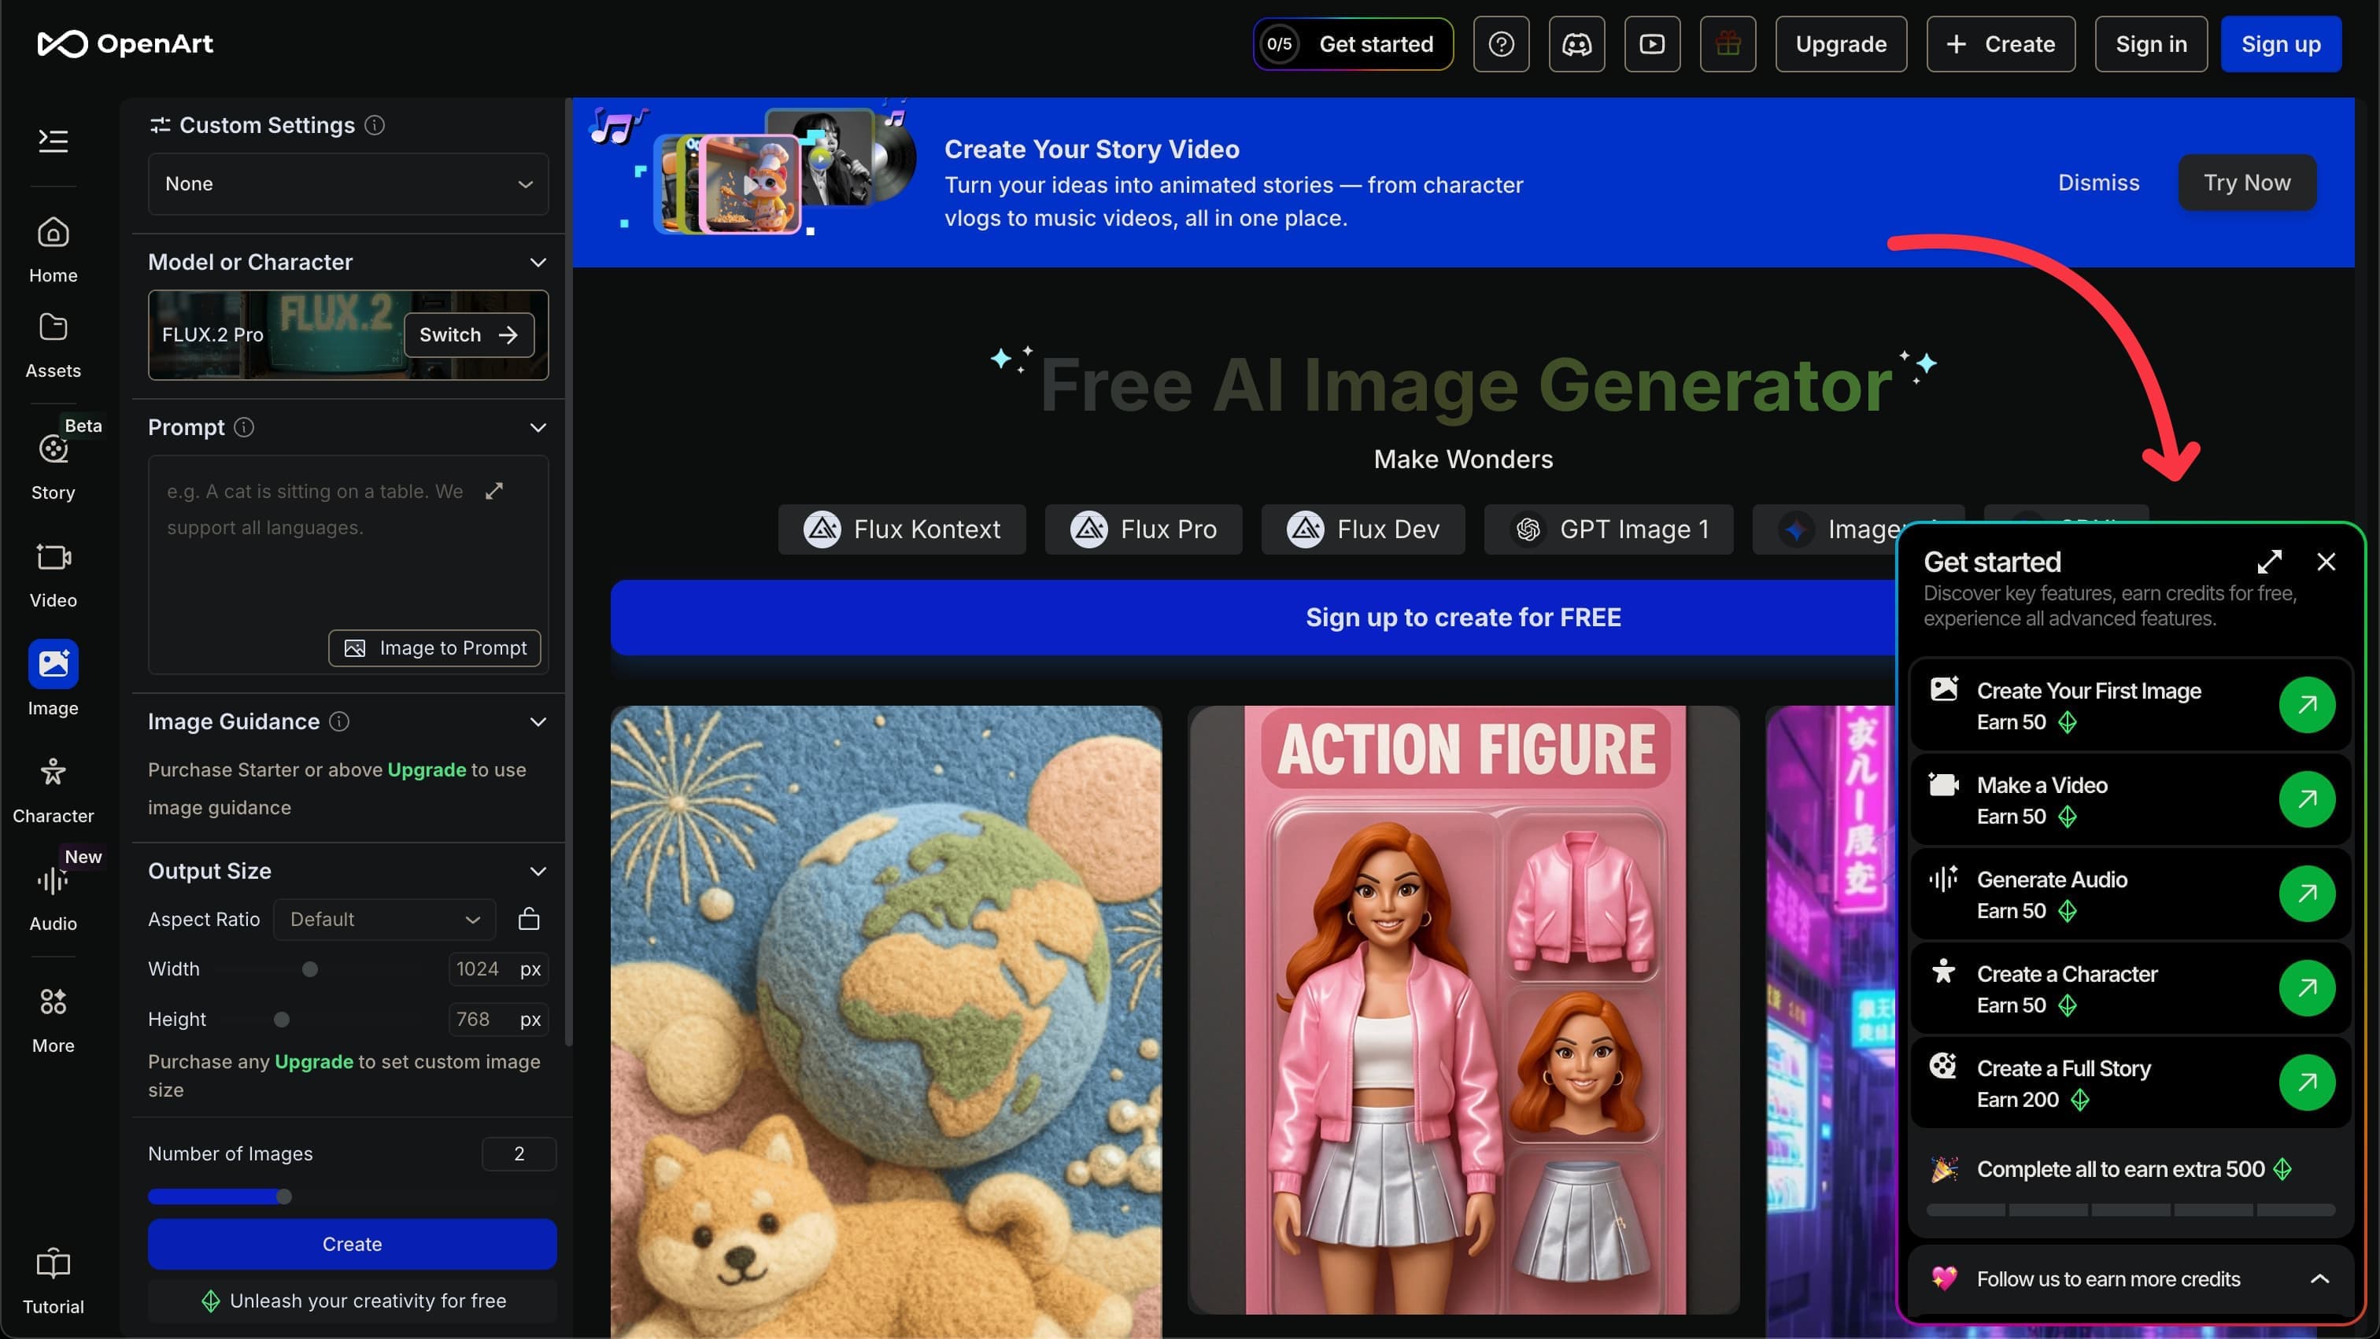Select Flux Pro model tab

1144,529
